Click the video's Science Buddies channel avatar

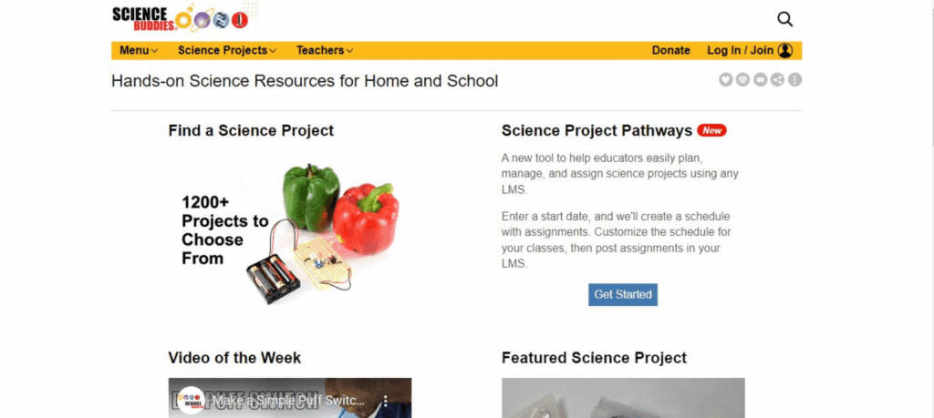click(x=191, y=401)
